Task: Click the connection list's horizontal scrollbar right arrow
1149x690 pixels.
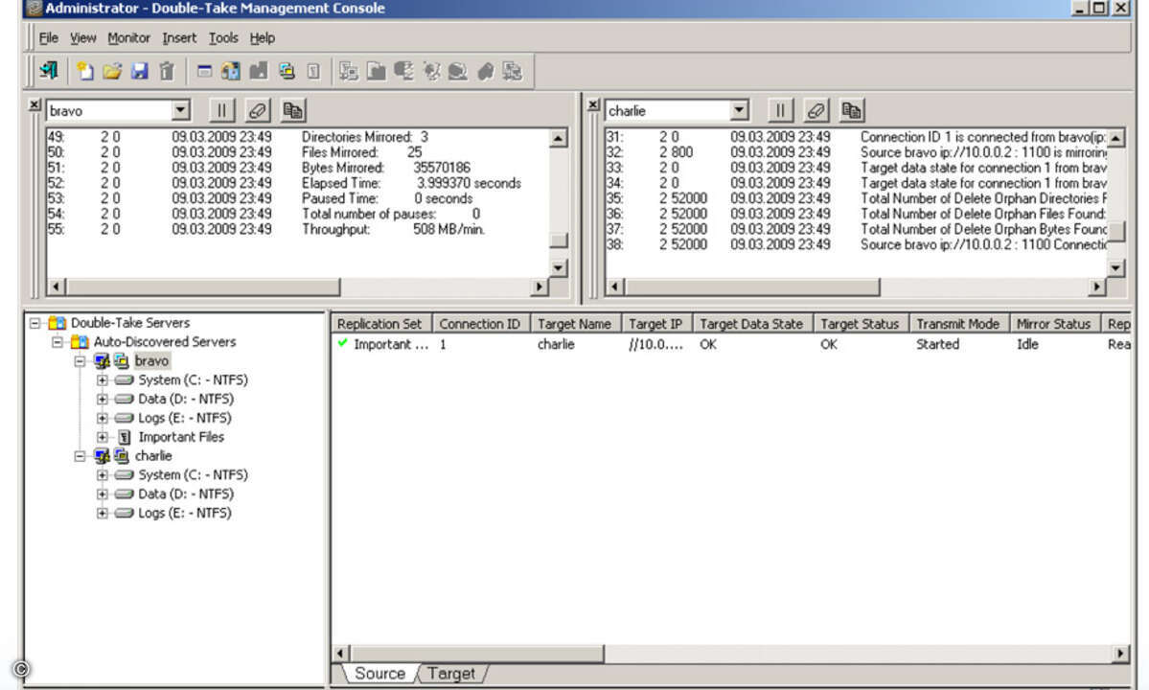Action: point(1120,653)
